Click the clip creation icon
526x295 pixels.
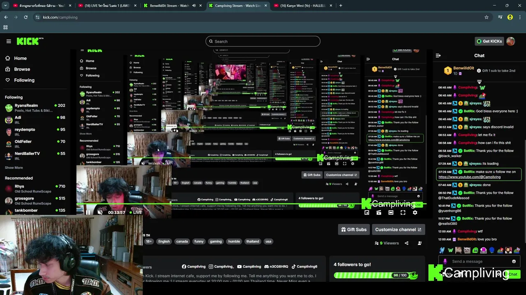378,213
